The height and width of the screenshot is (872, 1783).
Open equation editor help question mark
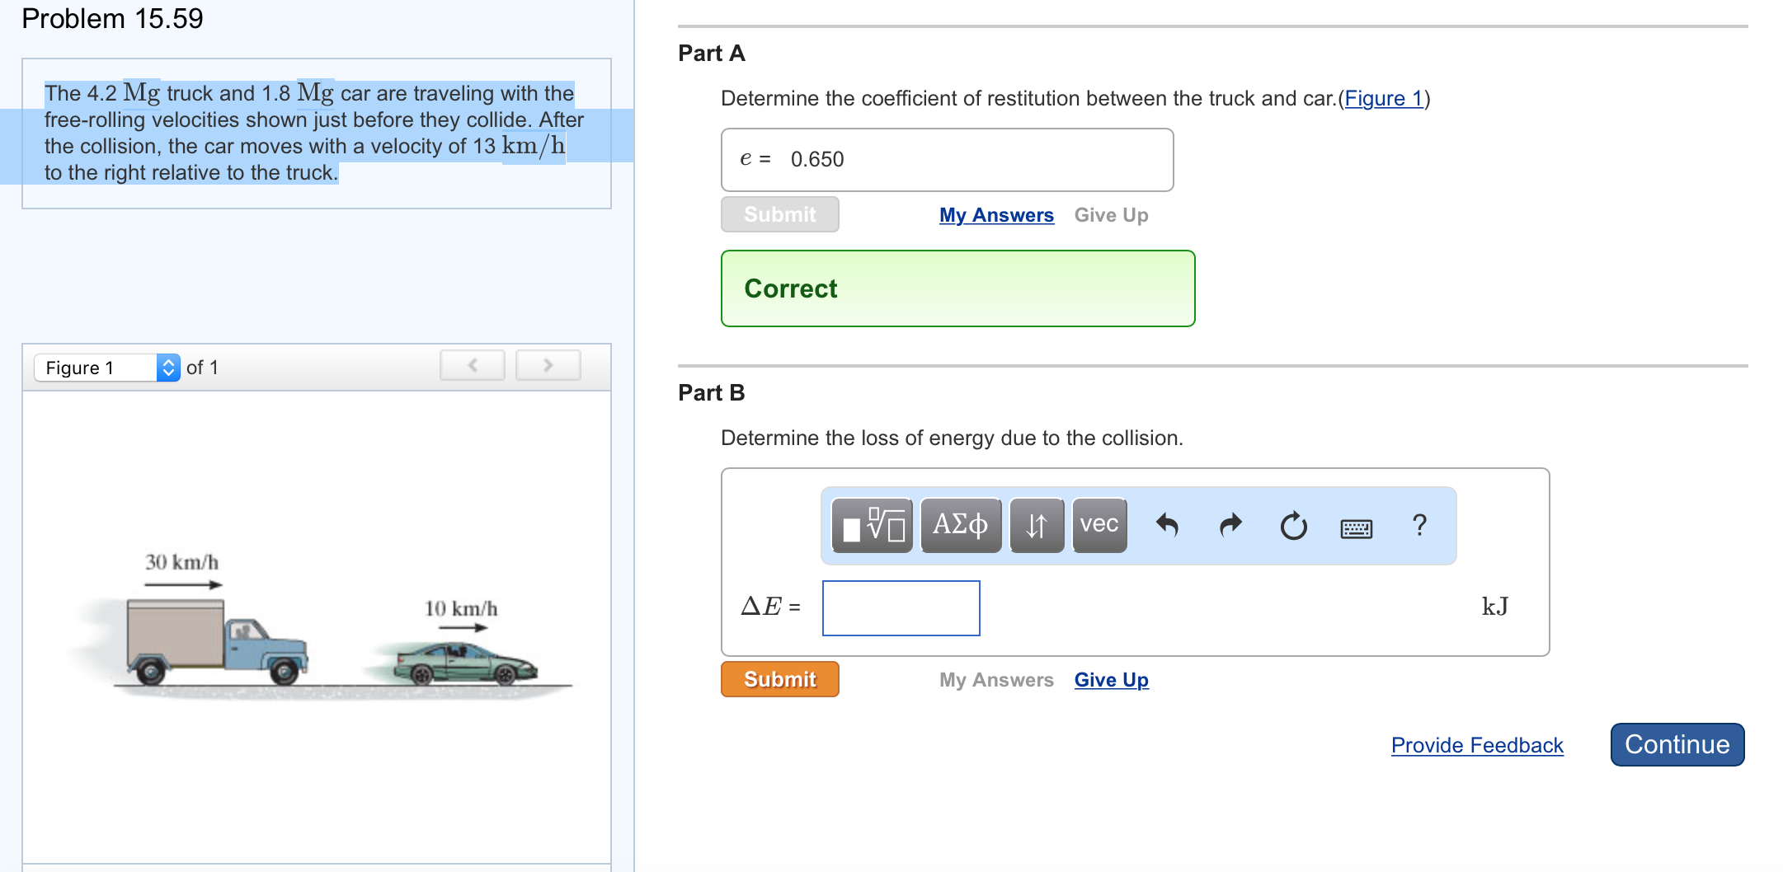[1419, 525]
